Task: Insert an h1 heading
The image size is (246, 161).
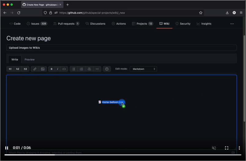Action: tap(10, 69)
